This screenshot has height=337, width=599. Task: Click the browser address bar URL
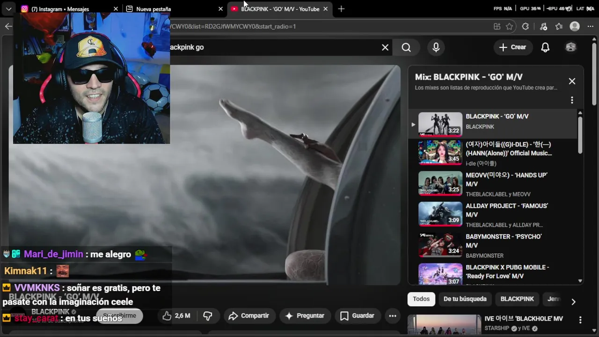tap(234, 27)
